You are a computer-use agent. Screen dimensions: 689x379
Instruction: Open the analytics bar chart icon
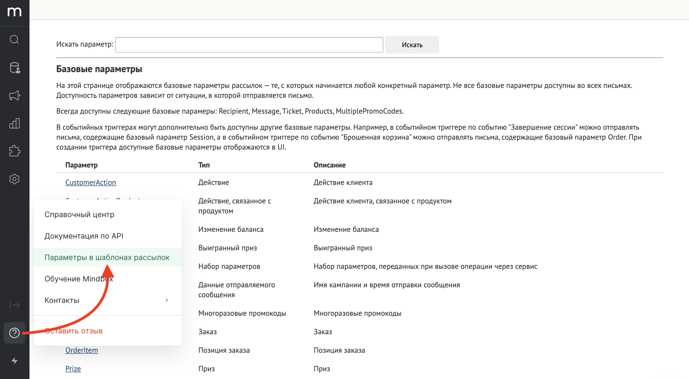(14, 123)
